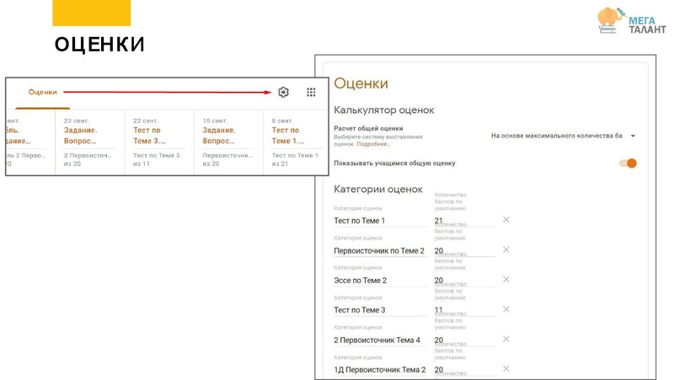The height and width of the screenshot is (380, 674).
Task: Edit the 'Тест по Теме 1' category name
Action: click(x=379, y=221)
